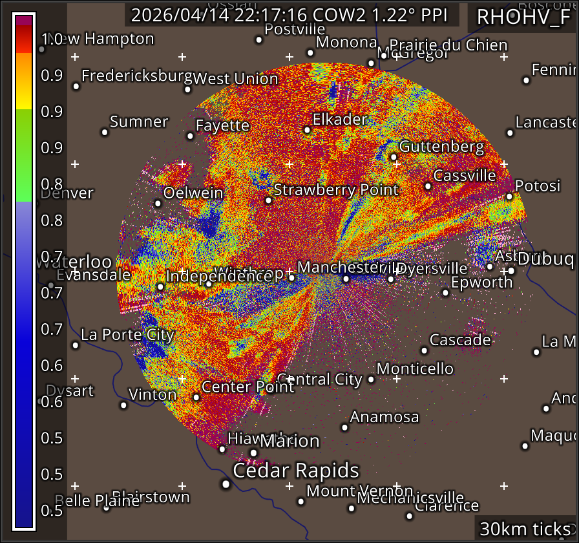Click the RHOHV_F product label

pyautogui.click(x=523, y=17)
